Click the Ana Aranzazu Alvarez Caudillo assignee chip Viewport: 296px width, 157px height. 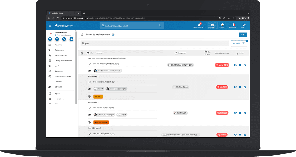tap(108, 71)
